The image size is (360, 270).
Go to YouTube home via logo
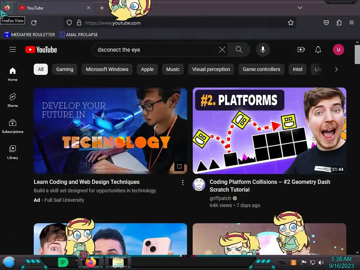tap(41, 50)
